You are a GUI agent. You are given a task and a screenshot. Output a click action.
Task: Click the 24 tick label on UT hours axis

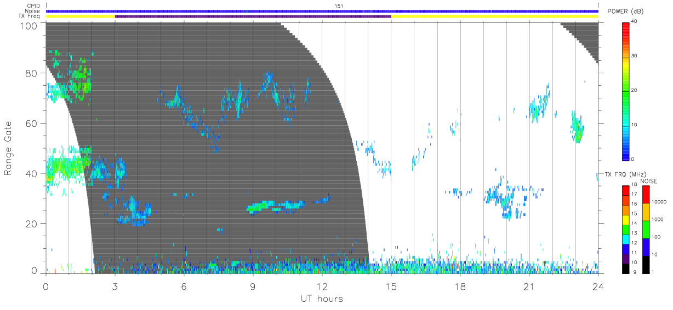point(598,286)
